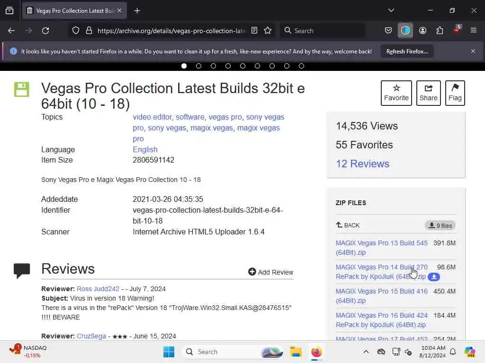Open the Firefox View icon
This screenshot has width=485, height=363.
9,11
